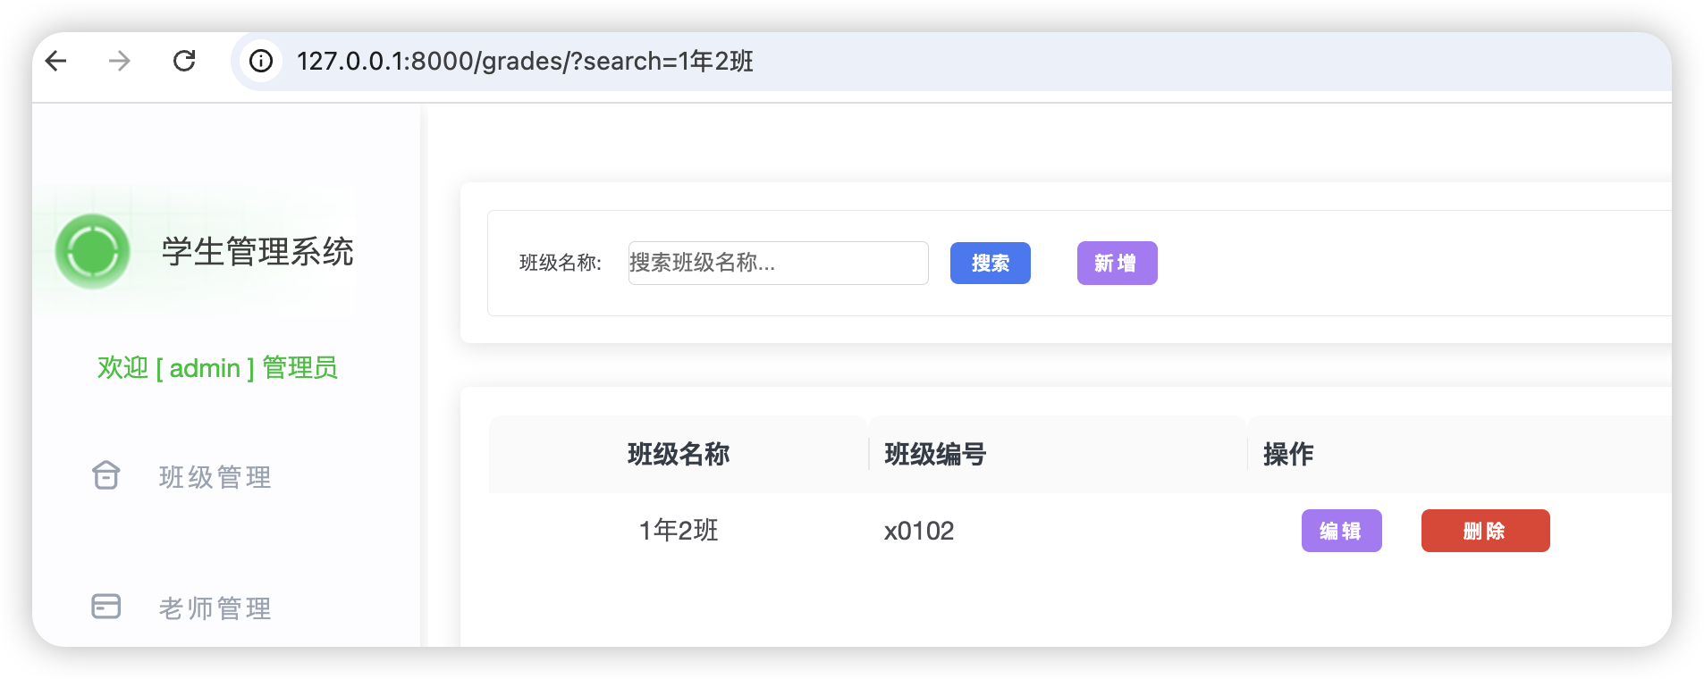Delete the 1年2班 class row
The width and height of the screenshot is (1704, 679).
[x=1485, y=531]
